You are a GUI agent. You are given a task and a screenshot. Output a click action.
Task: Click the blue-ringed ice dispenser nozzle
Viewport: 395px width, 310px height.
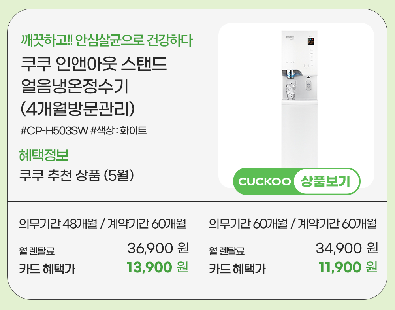(291, 73)
